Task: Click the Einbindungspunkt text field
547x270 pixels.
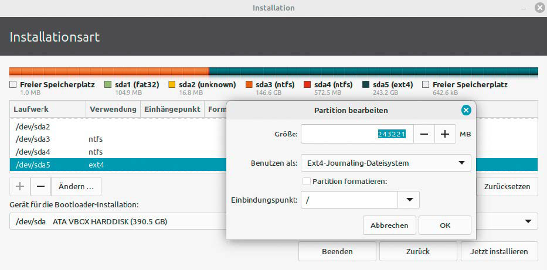Action: [x=349, y=200]
